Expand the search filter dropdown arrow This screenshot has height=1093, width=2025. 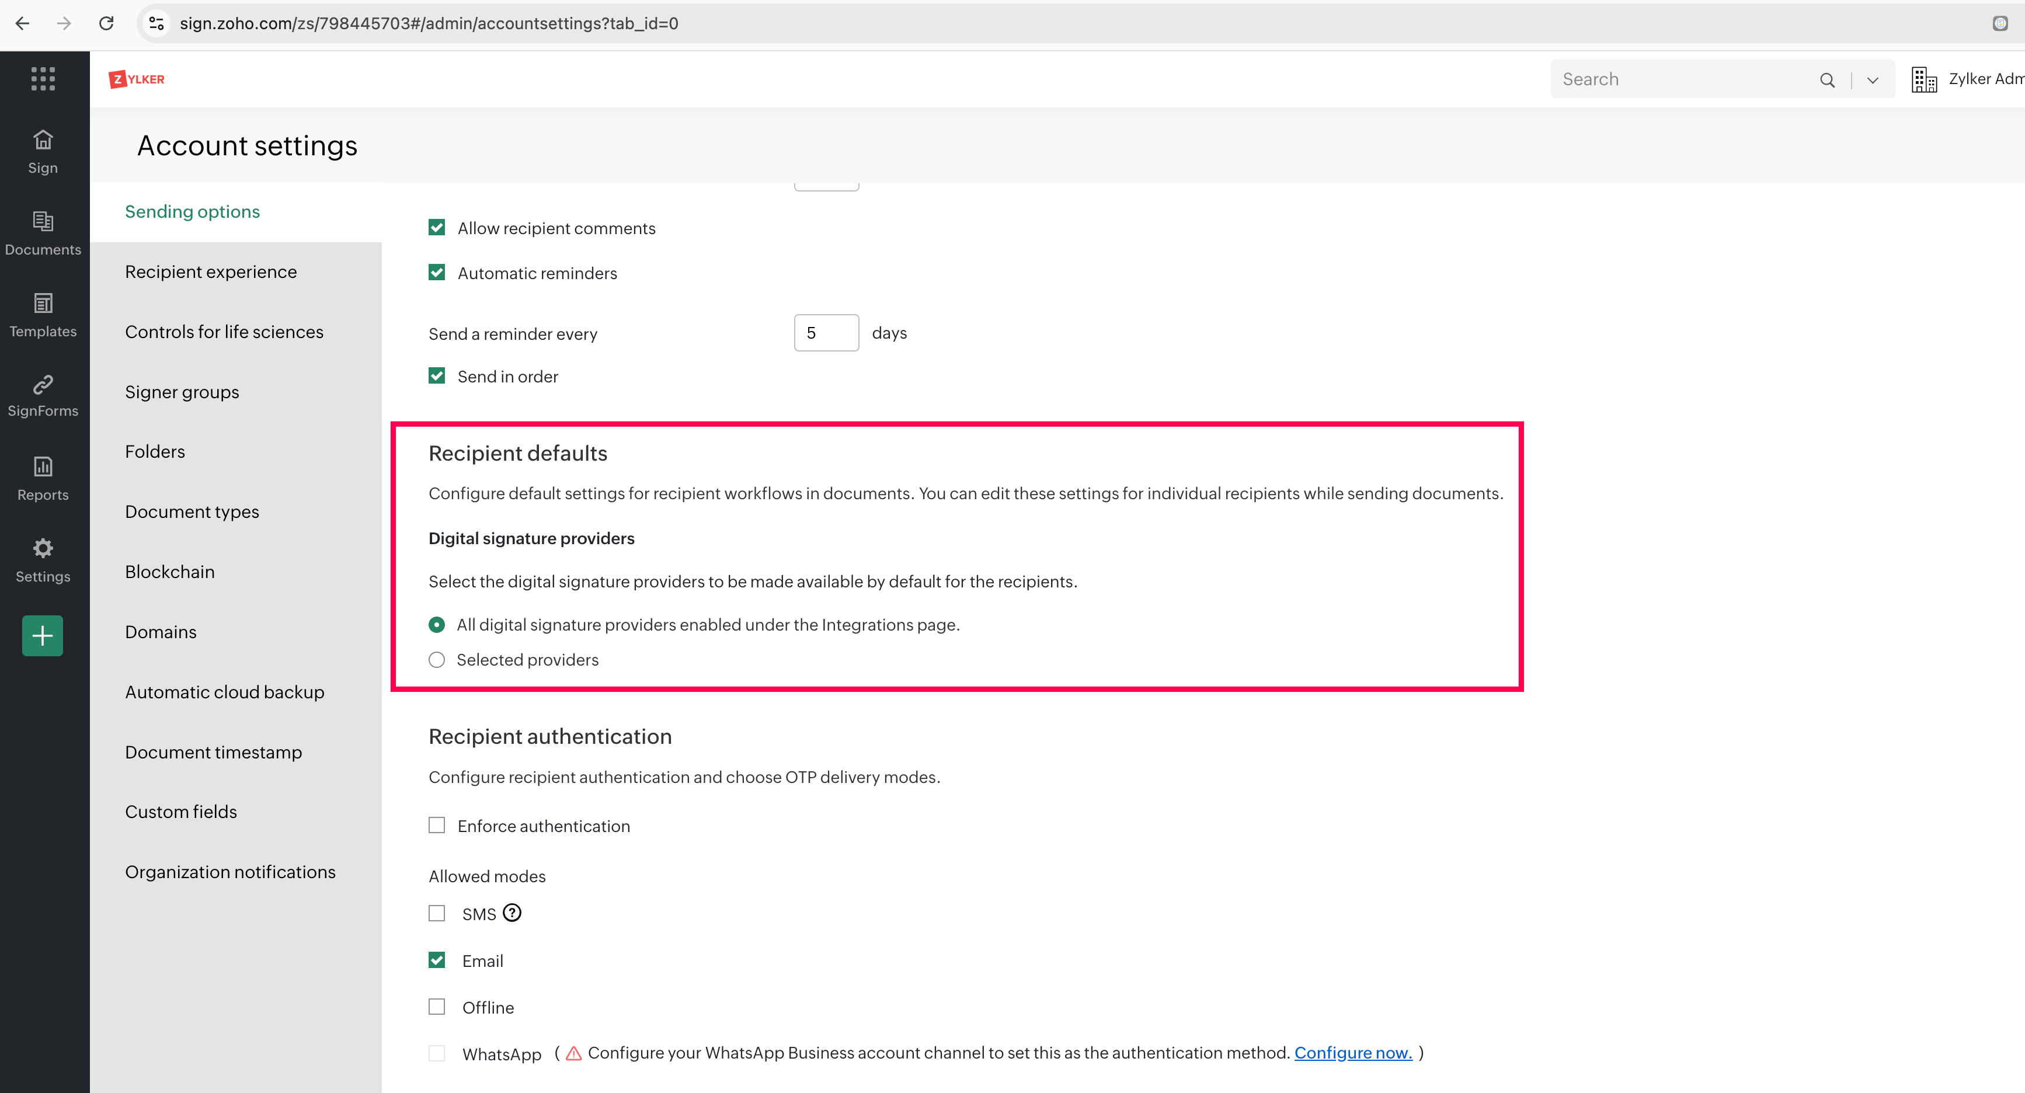click(1873, 80)
